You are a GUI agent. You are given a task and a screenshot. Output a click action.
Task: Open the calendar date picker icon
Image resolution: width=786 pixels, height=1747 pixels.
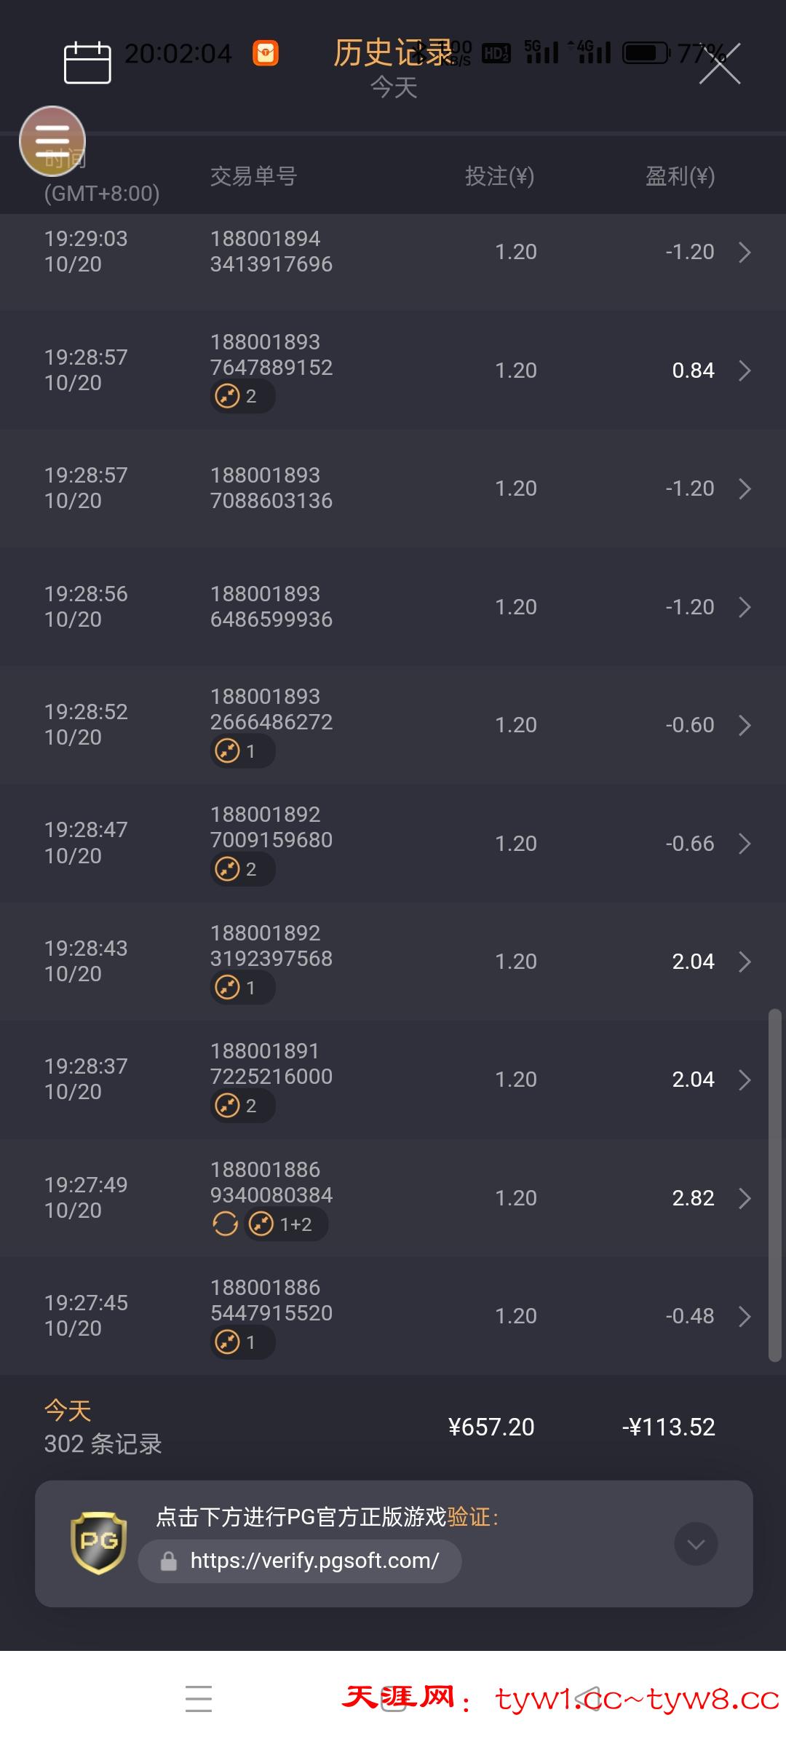point(87,63)
